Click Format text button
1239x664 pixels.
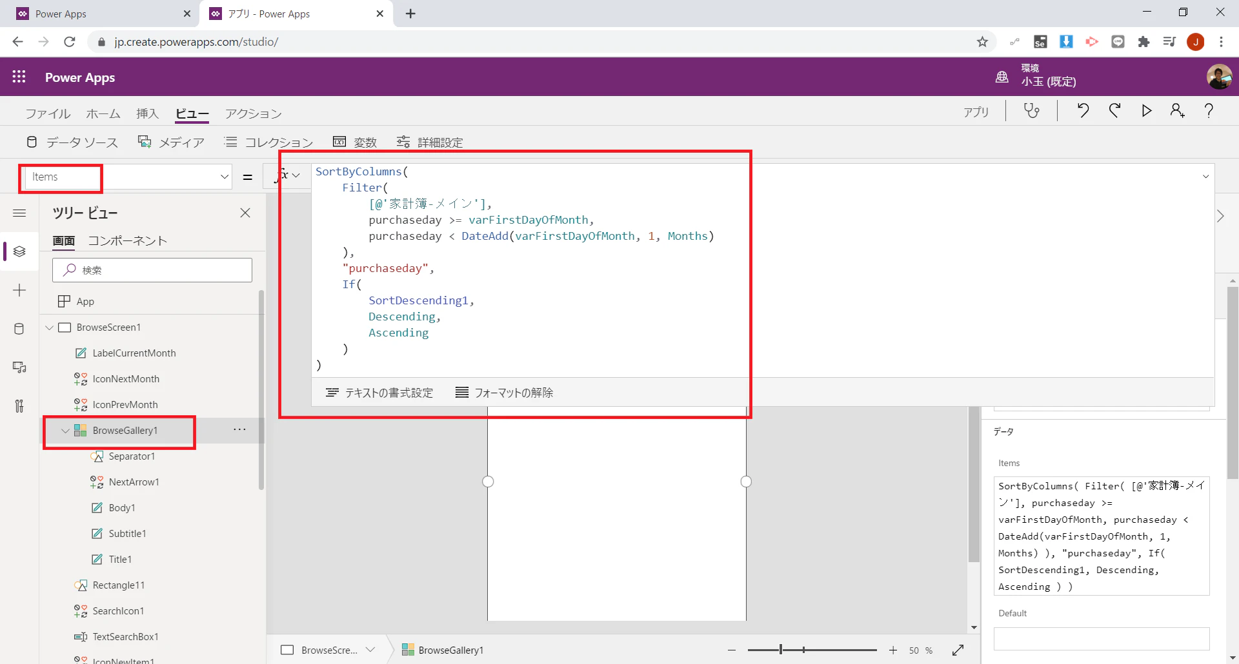(379, 393)
